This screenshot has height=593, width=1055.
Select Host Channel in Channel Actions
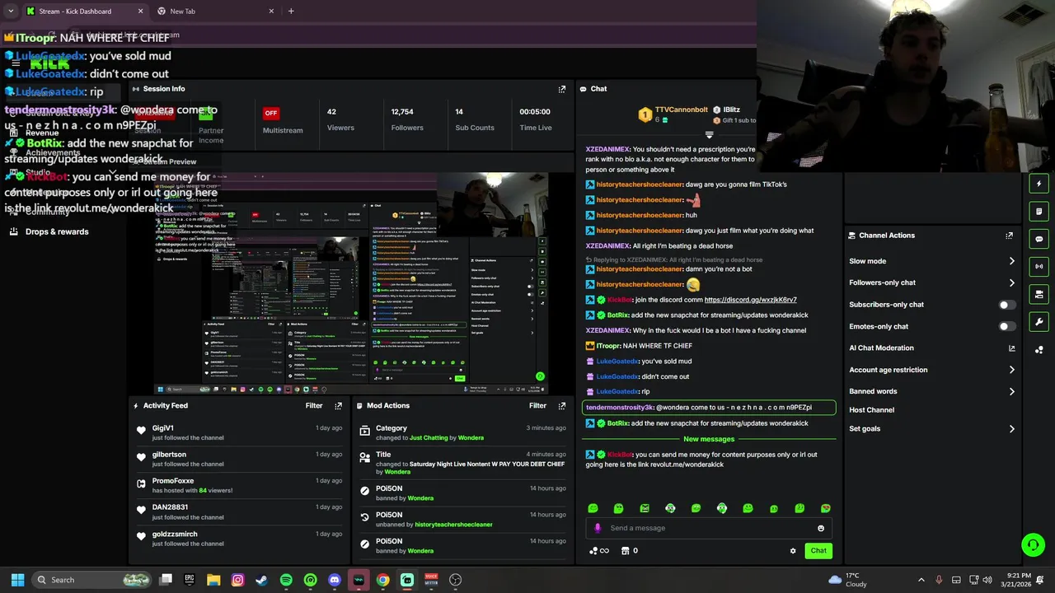click(x=871, y=410)
